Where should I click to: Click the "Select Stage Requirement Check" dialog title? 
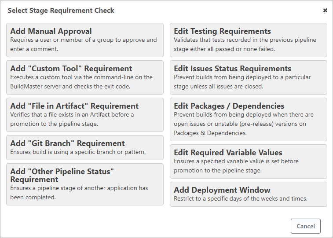pos(61,10)
